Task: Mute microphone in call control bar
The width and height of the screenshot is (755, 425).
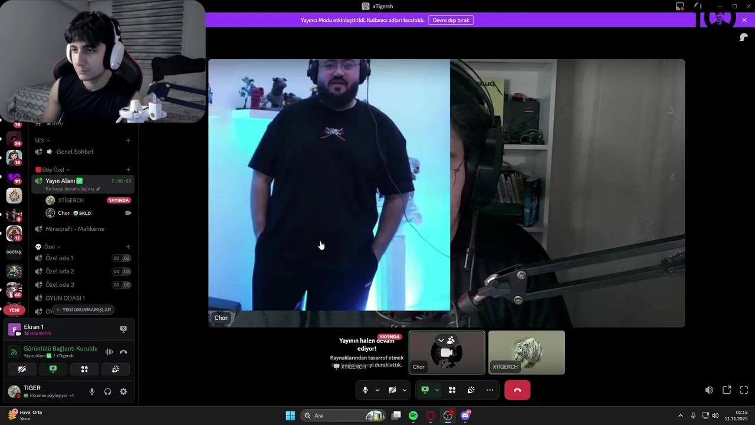Action: [365, 390]
